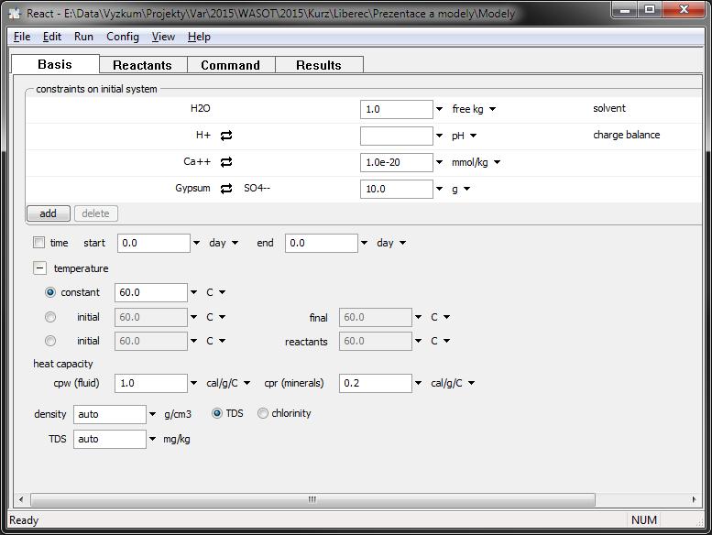
Task: Click the empty H+ pH field
Action: (x=397, y=136)
